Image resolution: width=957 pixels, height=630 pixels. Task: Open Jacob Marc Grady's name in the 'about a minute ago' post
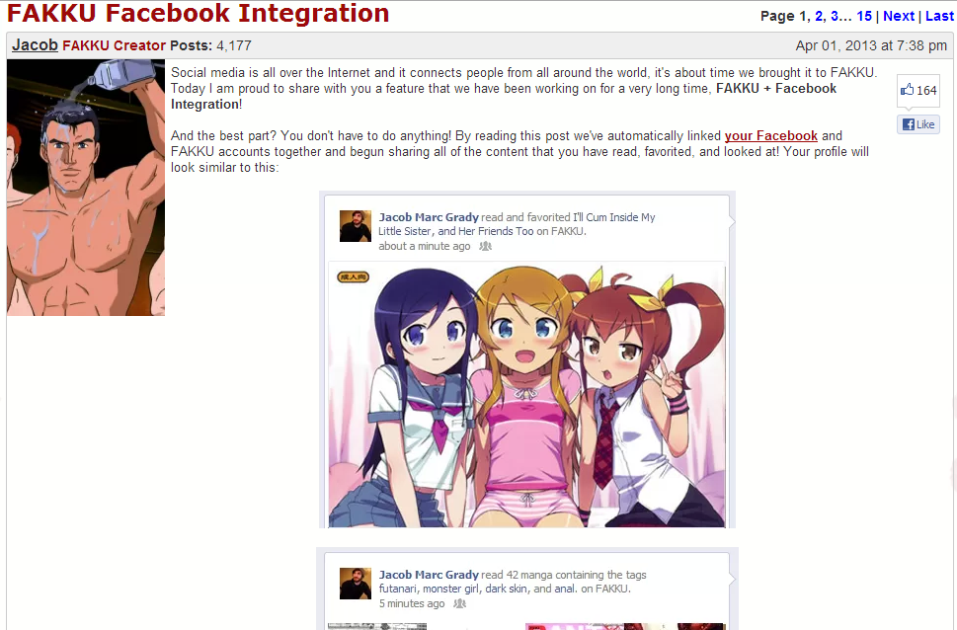429,217
